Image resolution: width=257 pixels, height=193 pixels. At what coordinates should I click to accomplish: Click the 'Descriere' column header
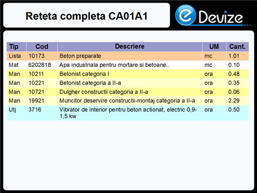pyautogui.click(x=130, y=46)
